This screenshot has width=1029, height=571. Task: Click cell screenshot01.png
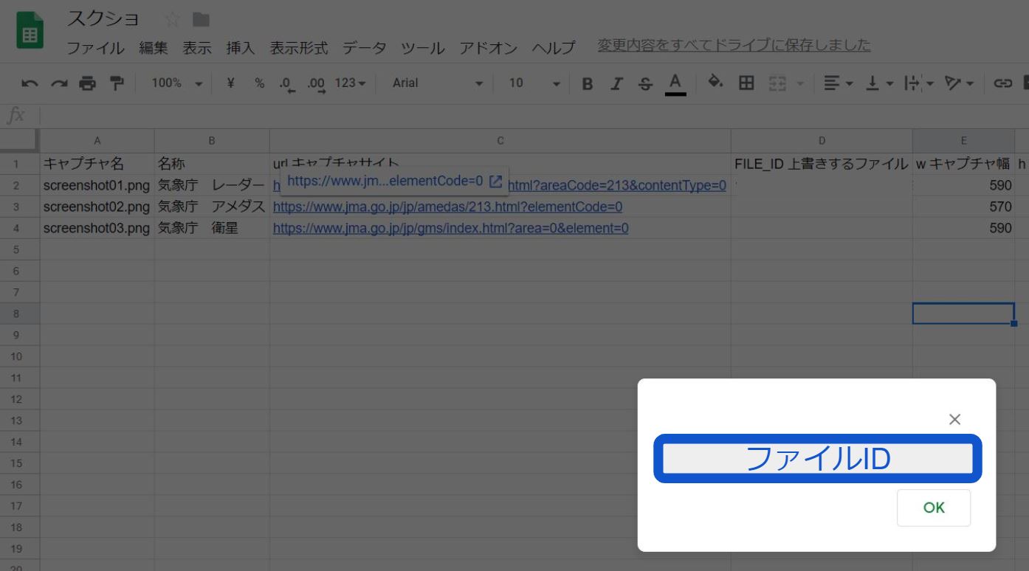coord(97,186)
